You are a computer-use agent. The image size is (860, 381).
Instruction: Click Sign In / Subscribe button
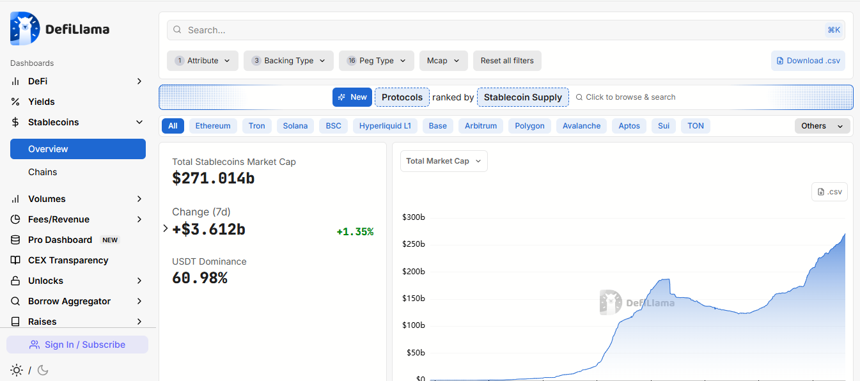click(x=77, y=345)
